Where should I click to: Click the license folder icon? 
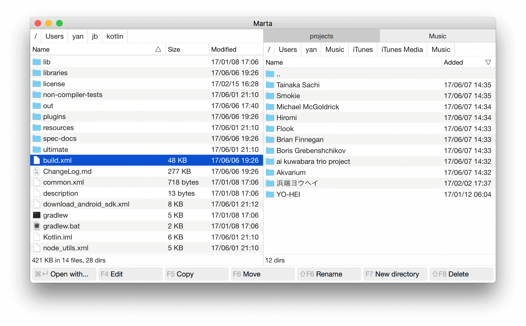click(37, 84)
